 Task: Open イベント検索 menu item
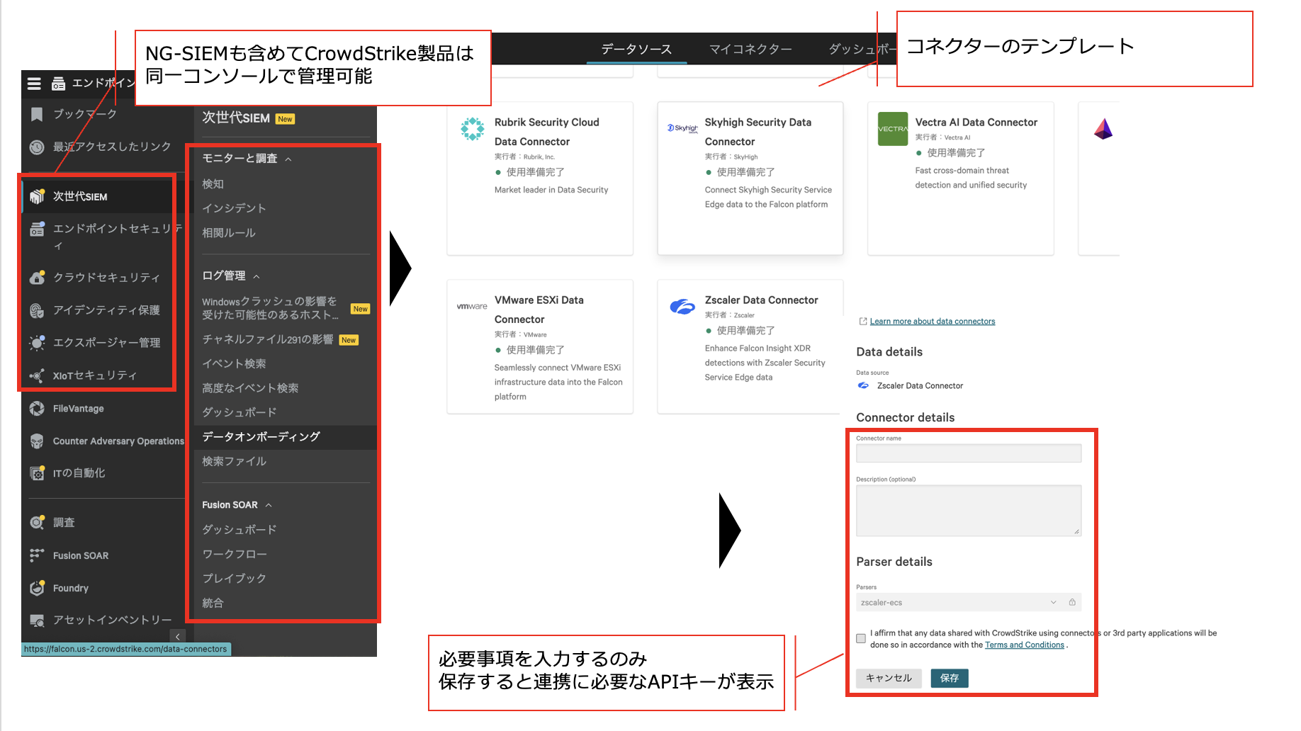[234, 363]
